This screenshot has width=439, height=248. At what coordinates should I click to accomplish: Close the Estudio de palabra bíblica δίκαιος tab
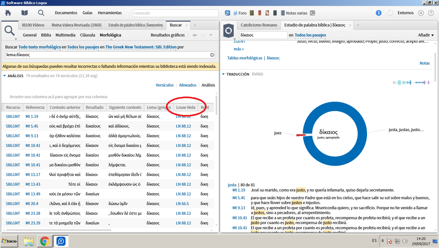point(350,25)
